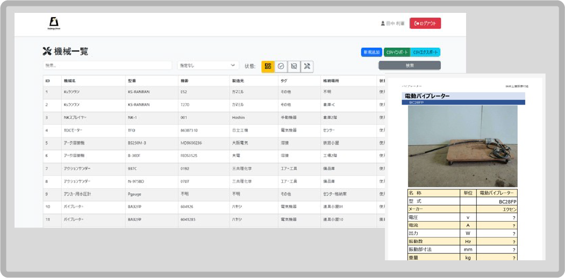
Task: Click the tools icon beside 機械一覧 heading
Action: pyautogui.click(x=47, y=52)
